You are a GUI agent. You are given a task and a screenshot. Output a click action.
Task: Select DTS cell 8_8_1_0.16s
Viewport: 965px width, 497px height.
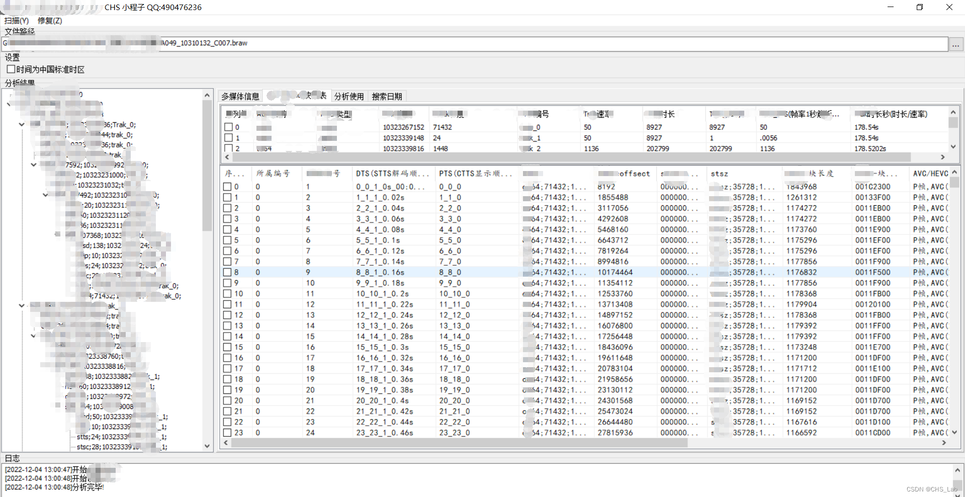(380, 272)
